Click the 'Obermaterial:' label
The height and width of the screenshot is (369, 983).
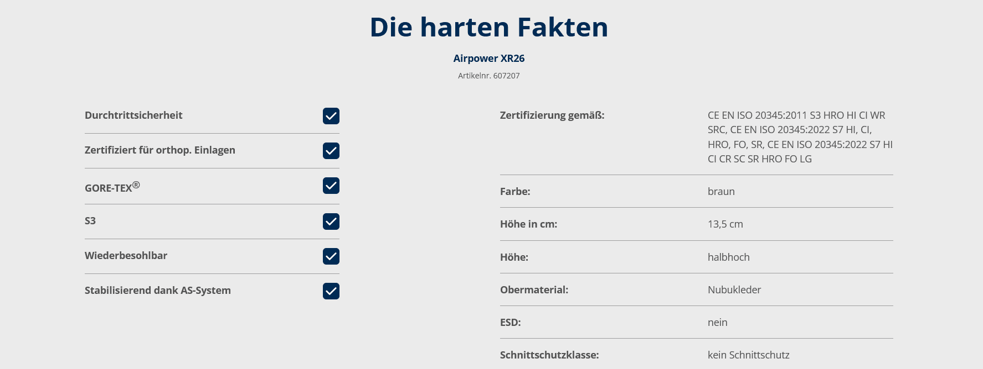coord(534,290)
